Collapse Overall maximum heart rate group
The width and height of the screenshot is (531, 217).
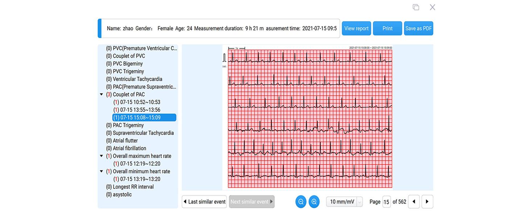point(101,156)
